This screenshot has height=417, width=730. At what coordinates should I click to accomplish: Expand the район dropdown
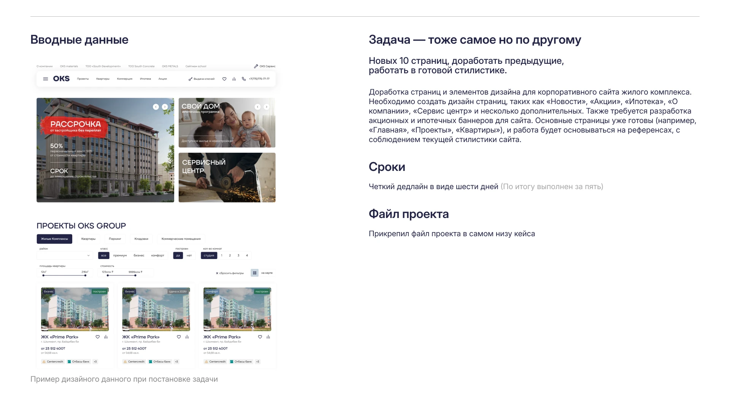point(88,256)
